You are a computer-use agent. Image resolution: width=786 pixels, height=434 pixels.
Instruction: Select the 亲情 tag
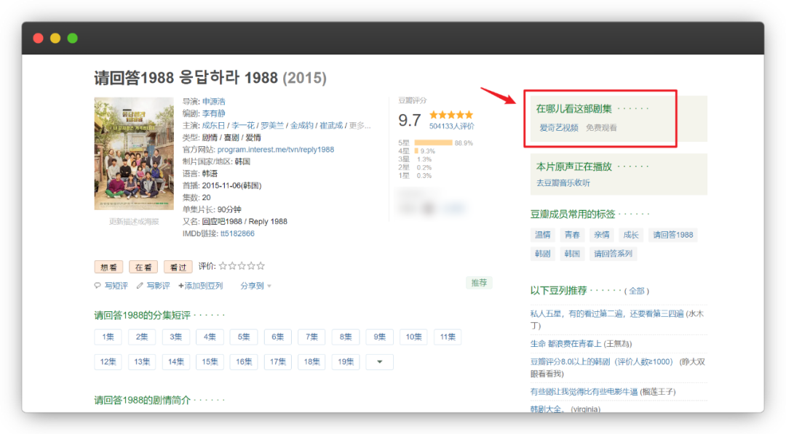pyautogui.click(x=602, y=235)
